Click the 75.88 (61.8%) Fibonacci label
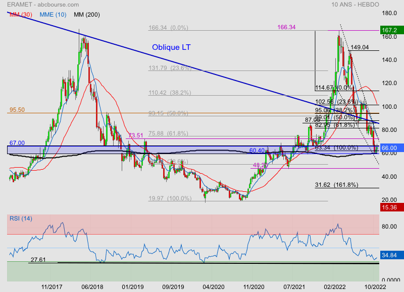The height and width of the screenshot is (292, 404). pos(168,133)
